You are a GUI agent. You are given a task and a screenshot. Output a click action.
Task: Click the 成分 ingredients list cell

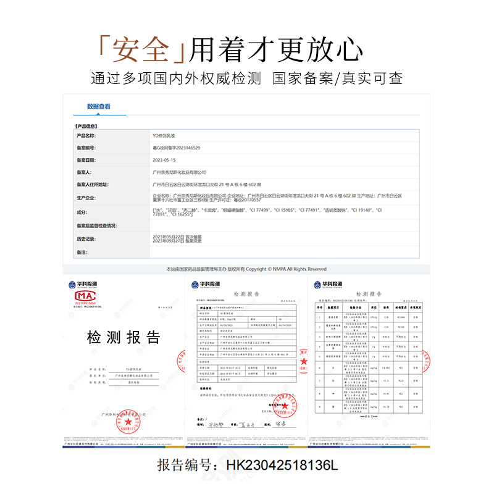(284, 212)
